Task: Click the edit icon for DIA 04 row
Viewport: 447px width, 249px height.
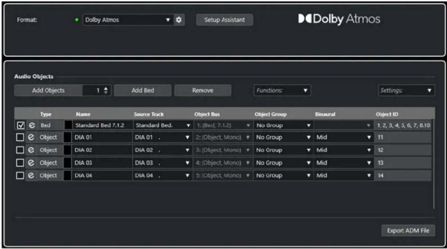Action: coord(31,175)
